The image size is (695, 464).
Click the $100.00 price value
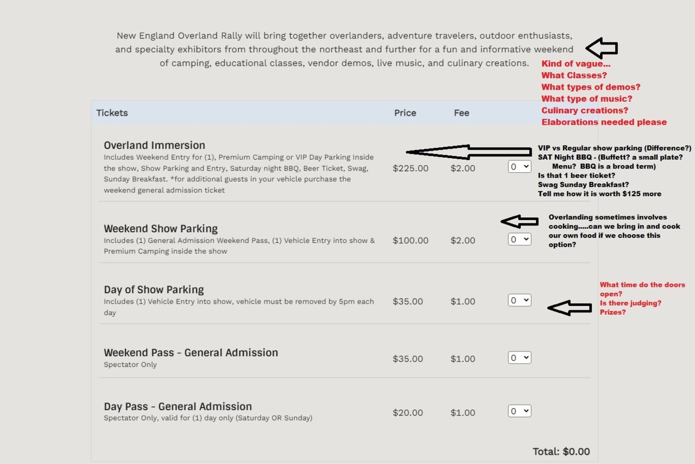coord(410,240)
